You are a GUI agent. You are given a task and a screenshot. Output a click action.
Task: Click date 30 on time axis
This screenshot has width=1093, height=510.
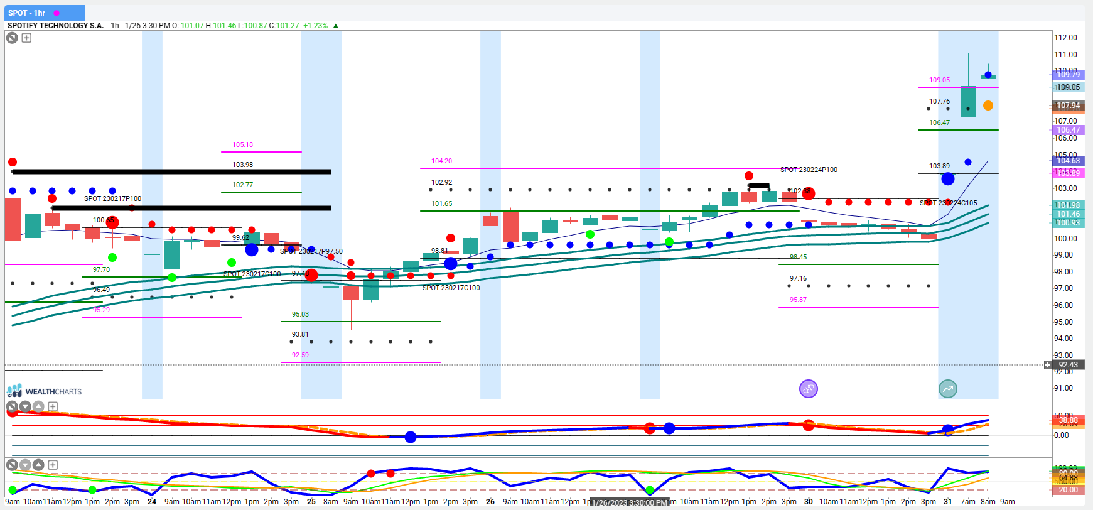tap(809, 502)
